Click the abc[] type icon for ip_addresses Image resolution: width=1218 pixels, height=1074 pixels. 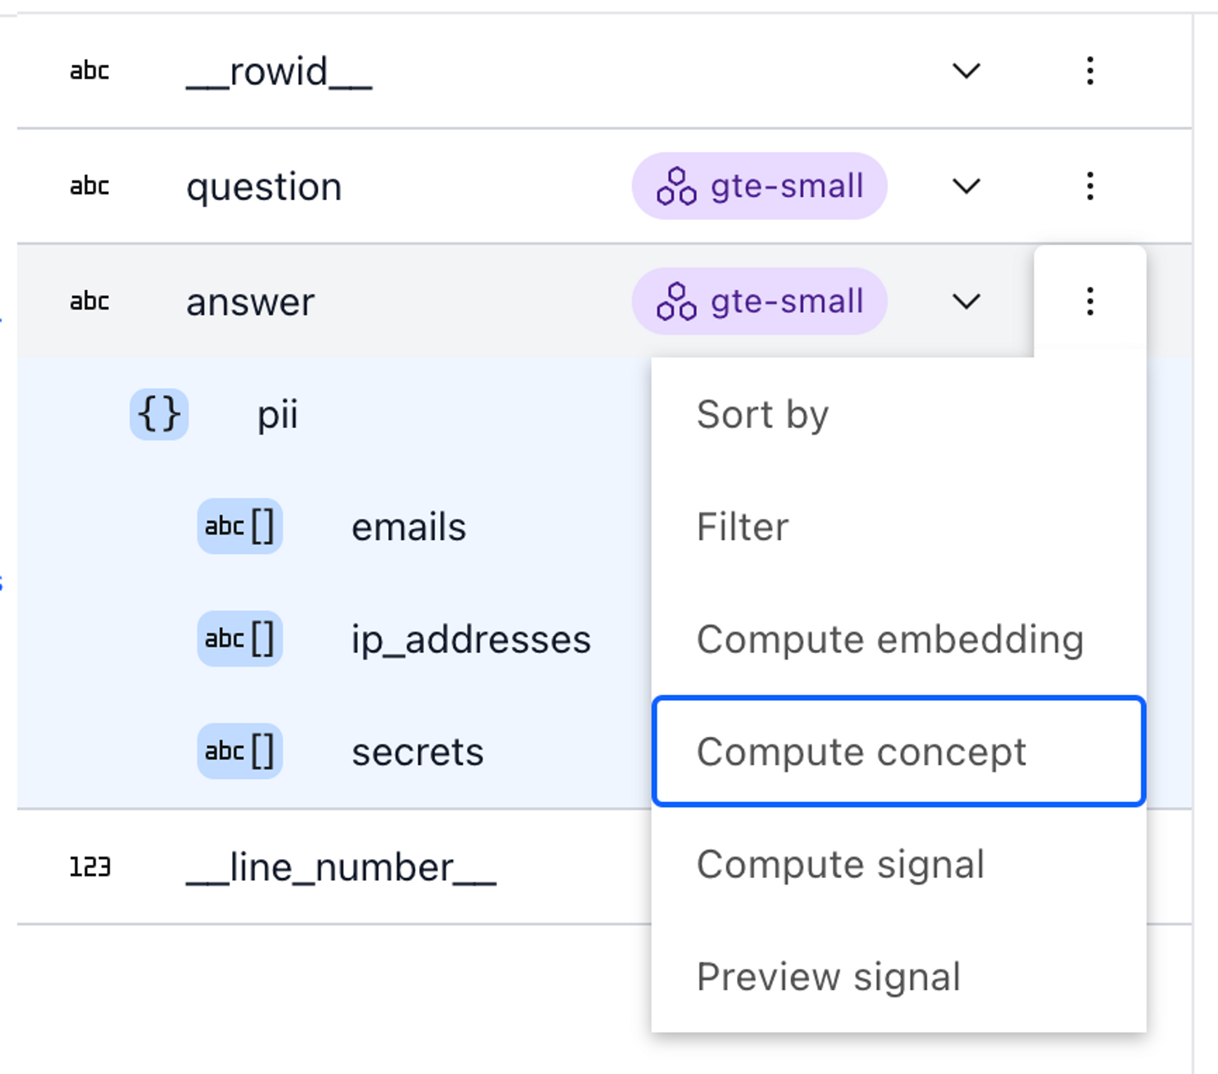coord(240,639)
